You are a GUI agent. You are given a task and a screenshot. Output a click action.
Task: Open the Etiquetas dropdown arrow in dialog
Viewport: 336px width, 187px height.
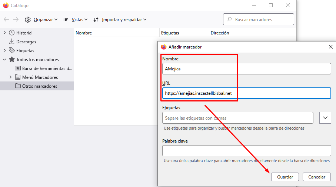(325, 118)
